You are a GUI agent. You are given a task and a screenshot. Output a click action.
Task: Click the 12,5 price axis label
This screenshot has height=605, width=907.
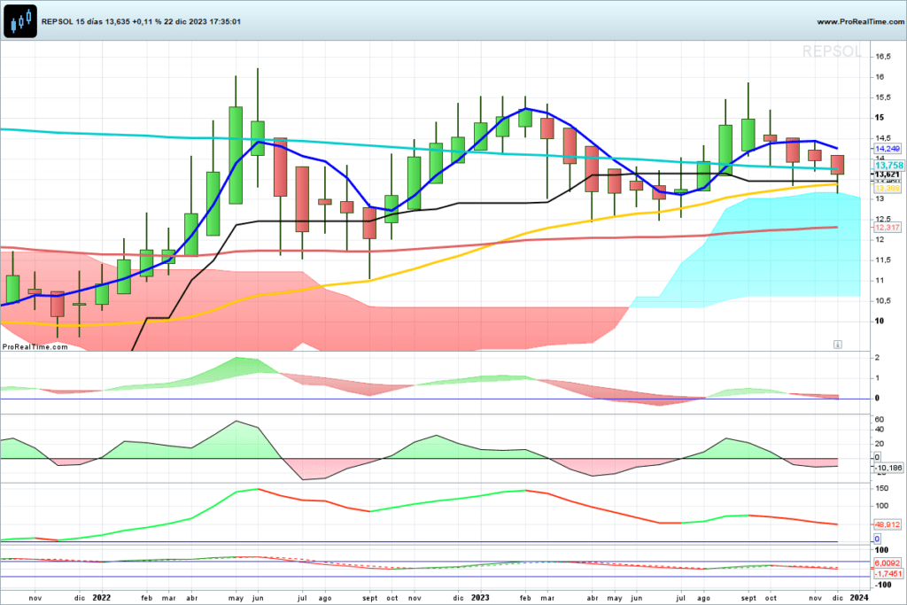(883, 219)
